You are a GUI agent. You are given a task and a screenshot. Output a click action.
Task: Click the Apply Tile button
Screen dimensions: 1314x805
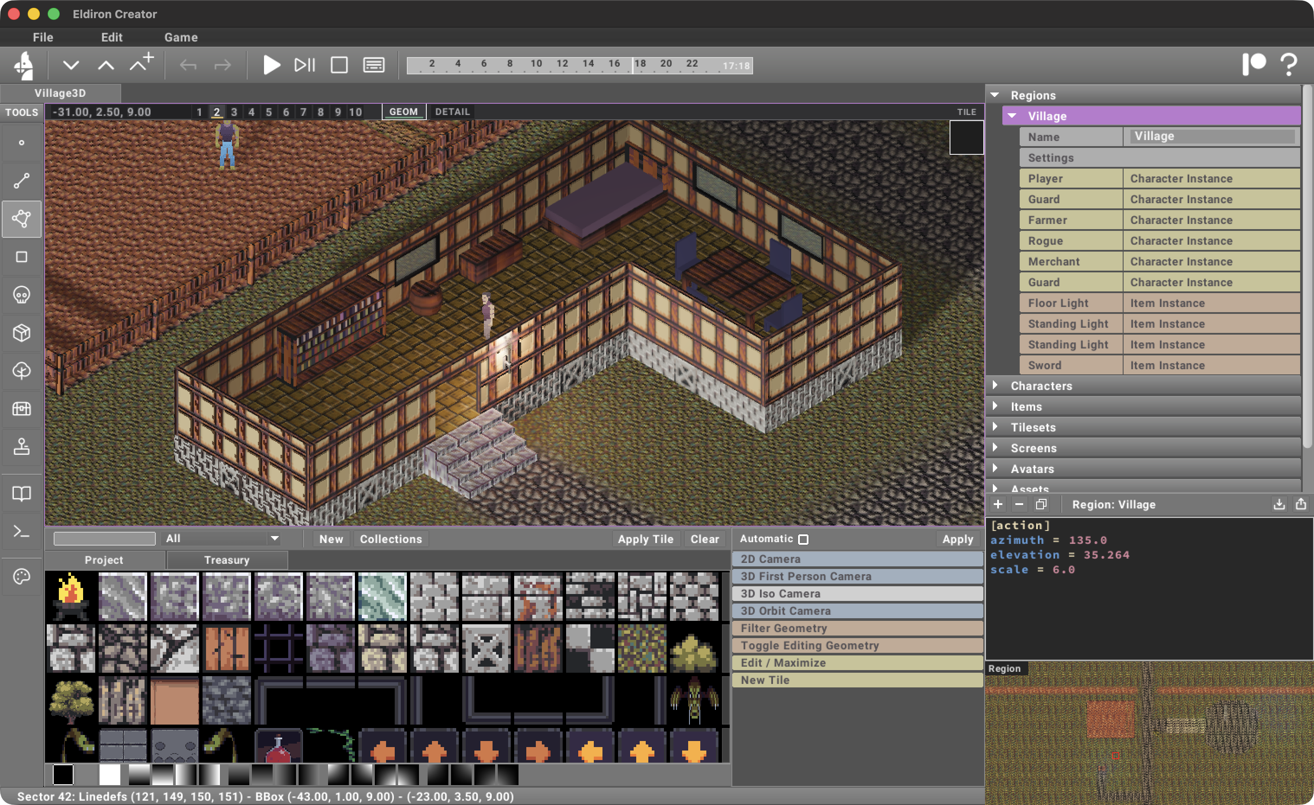(x=645, y=539)
